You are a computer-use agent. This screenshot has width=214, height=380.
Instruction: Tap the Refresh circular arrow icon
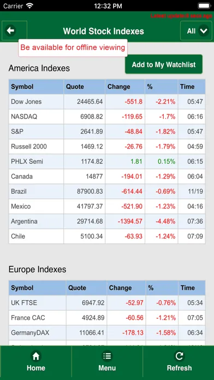179,356
